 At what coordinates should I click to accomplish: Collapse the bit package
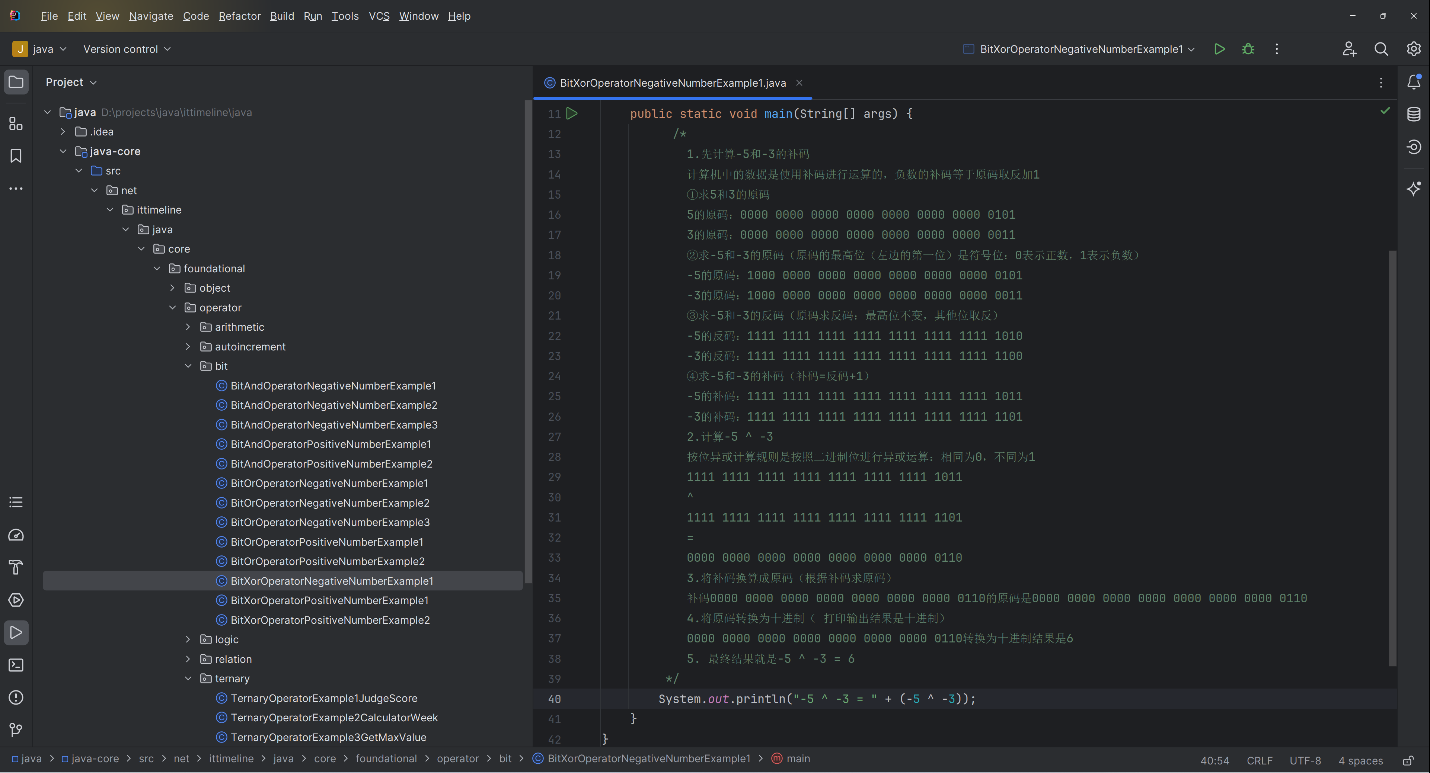(x=188, y=366)
